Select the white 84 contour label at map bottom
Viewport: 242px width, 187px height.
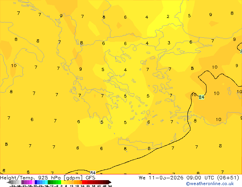pyautogui.click(x=93, y=172)
